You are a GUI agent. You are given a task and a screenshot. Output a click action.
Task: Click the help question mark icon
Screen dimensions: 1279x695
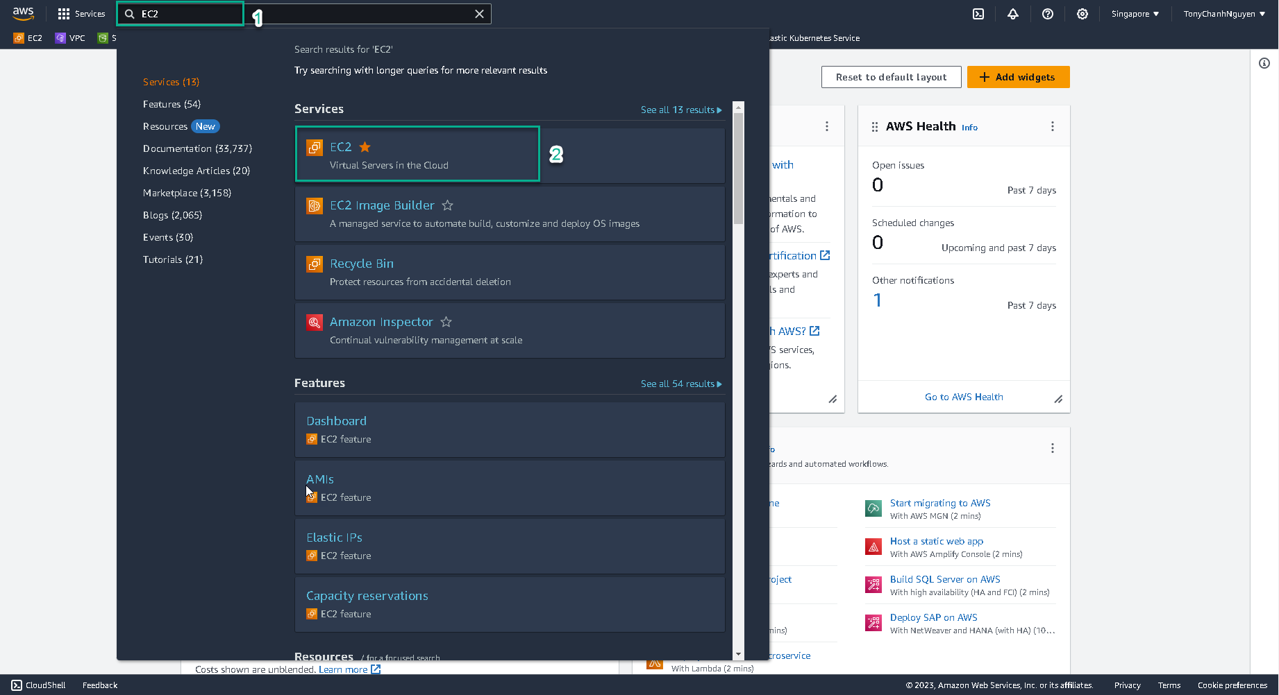point(1048,14)
